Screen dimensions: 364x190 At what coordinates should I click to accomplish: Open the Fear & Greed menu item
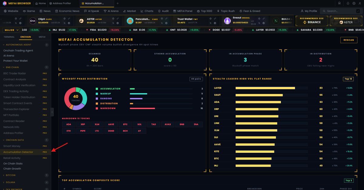click(x=250, y=11)
